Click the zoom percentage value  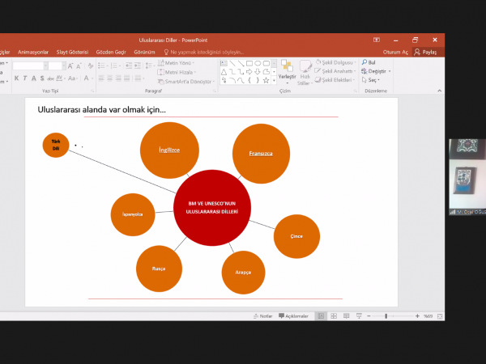pos(428,316)
